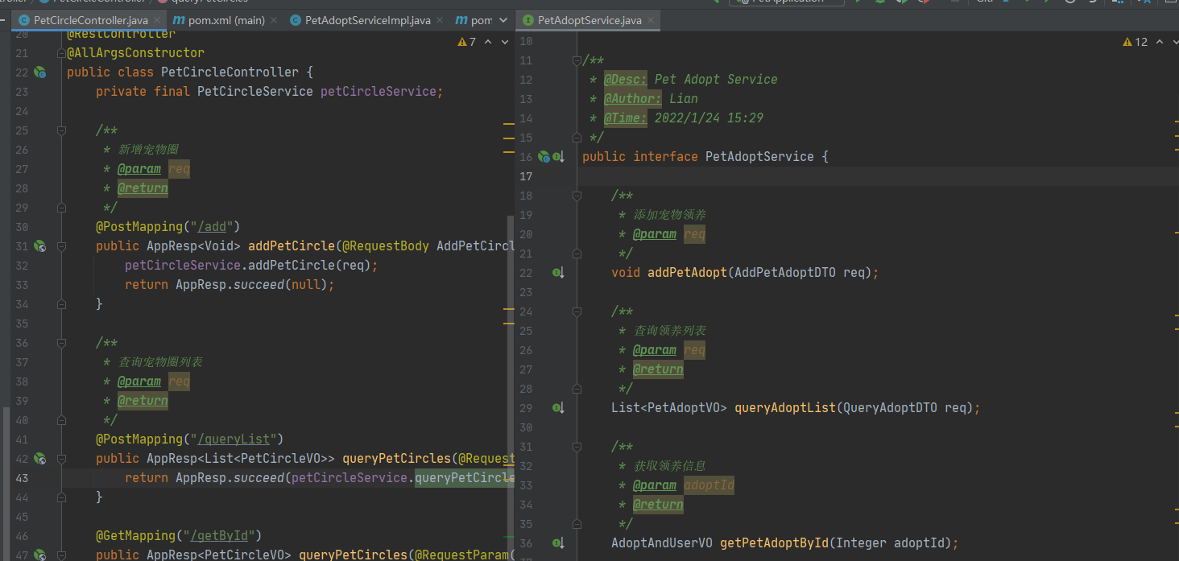Click Spring bean icon beside PetAdoptService interface line
Viewport: 1179px width, 561px height.
[x=544, y=156]
